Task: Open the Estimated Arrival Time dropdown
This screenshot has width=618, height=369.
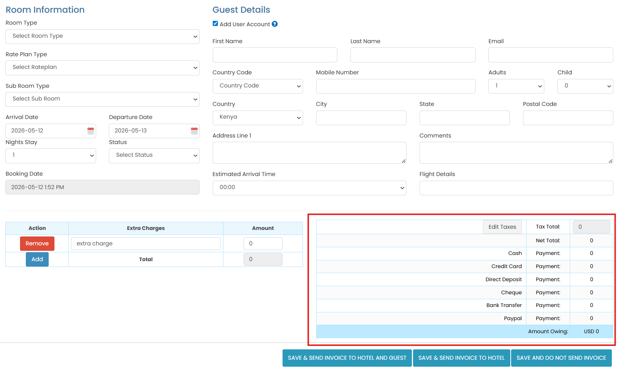Action: 309,188
